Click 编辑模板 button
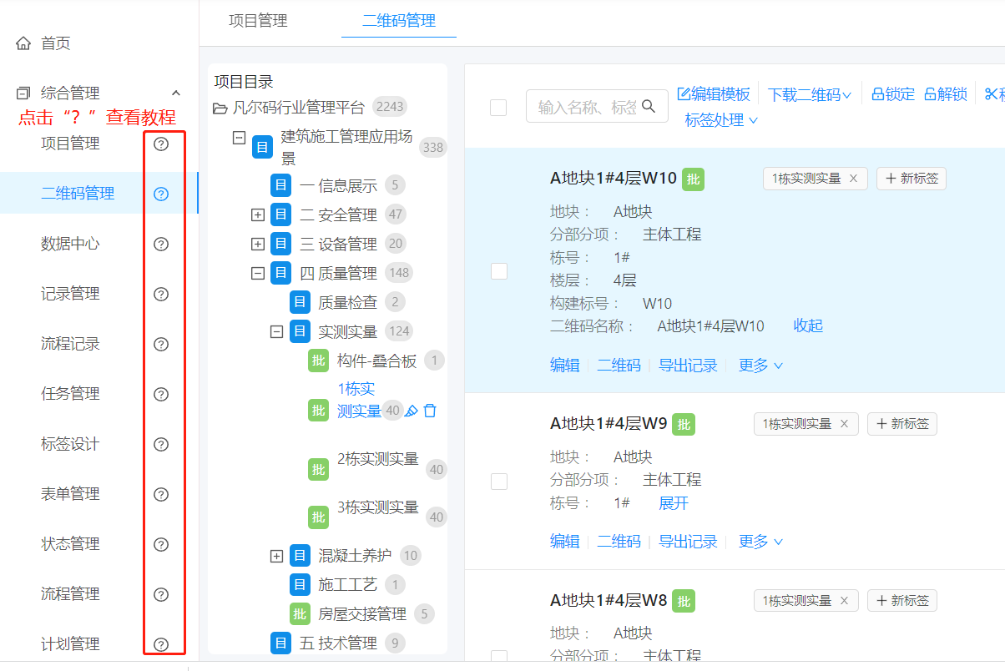1005x671 pixels. (x=714, y=94)
